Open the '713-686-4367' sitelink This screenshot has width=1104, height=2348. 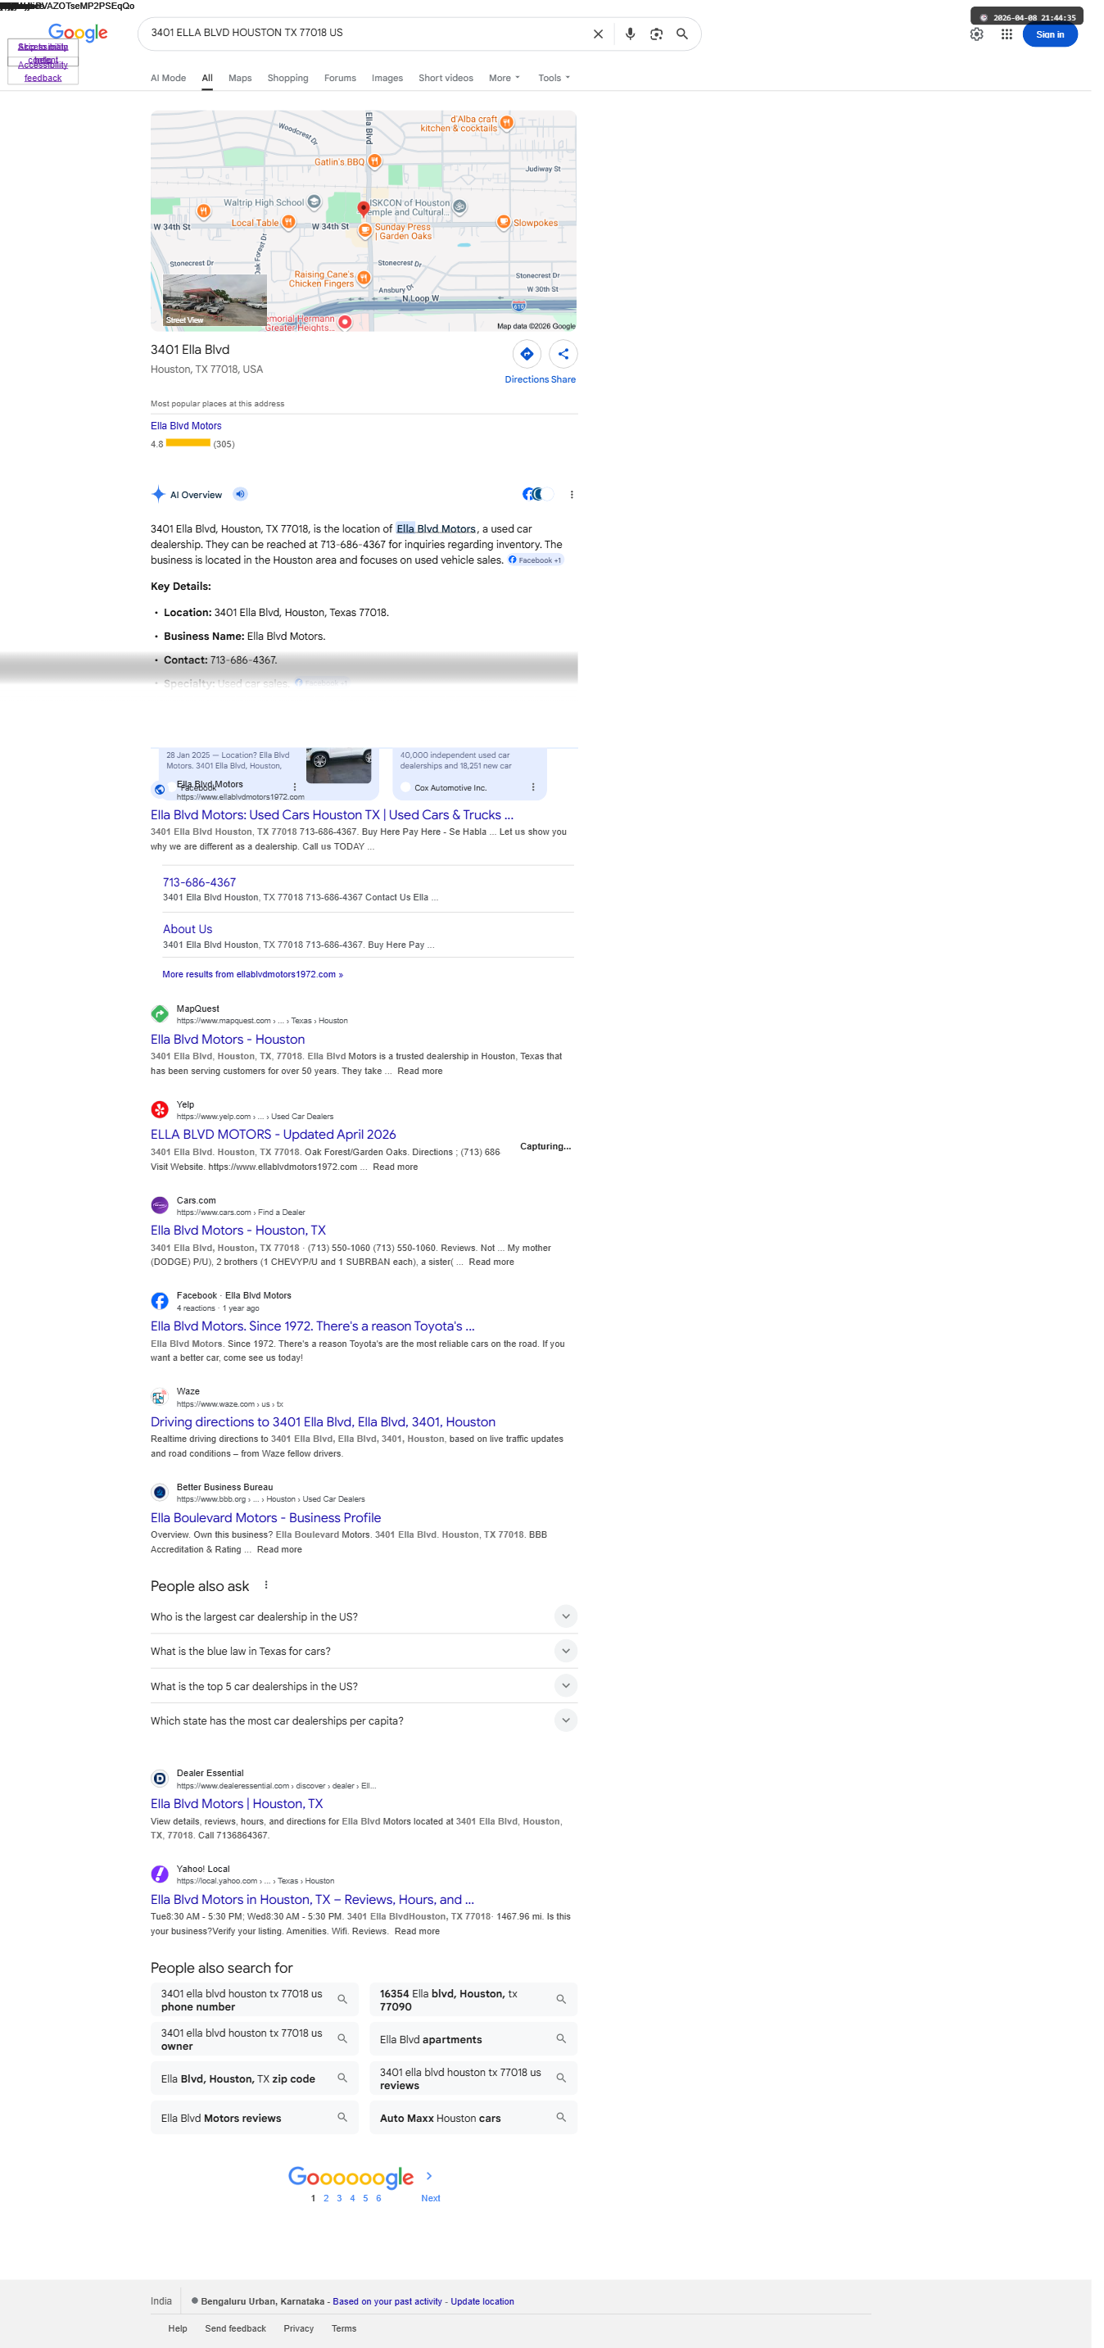(198, 882)
